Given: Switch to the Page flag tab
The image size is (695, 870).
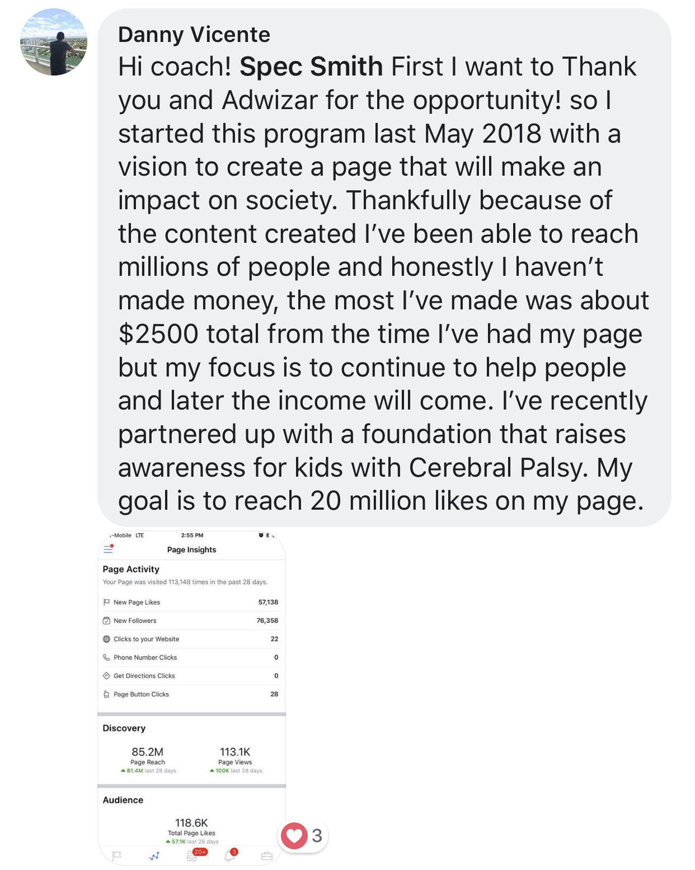Looking at the screenshot, I should 116,855.
